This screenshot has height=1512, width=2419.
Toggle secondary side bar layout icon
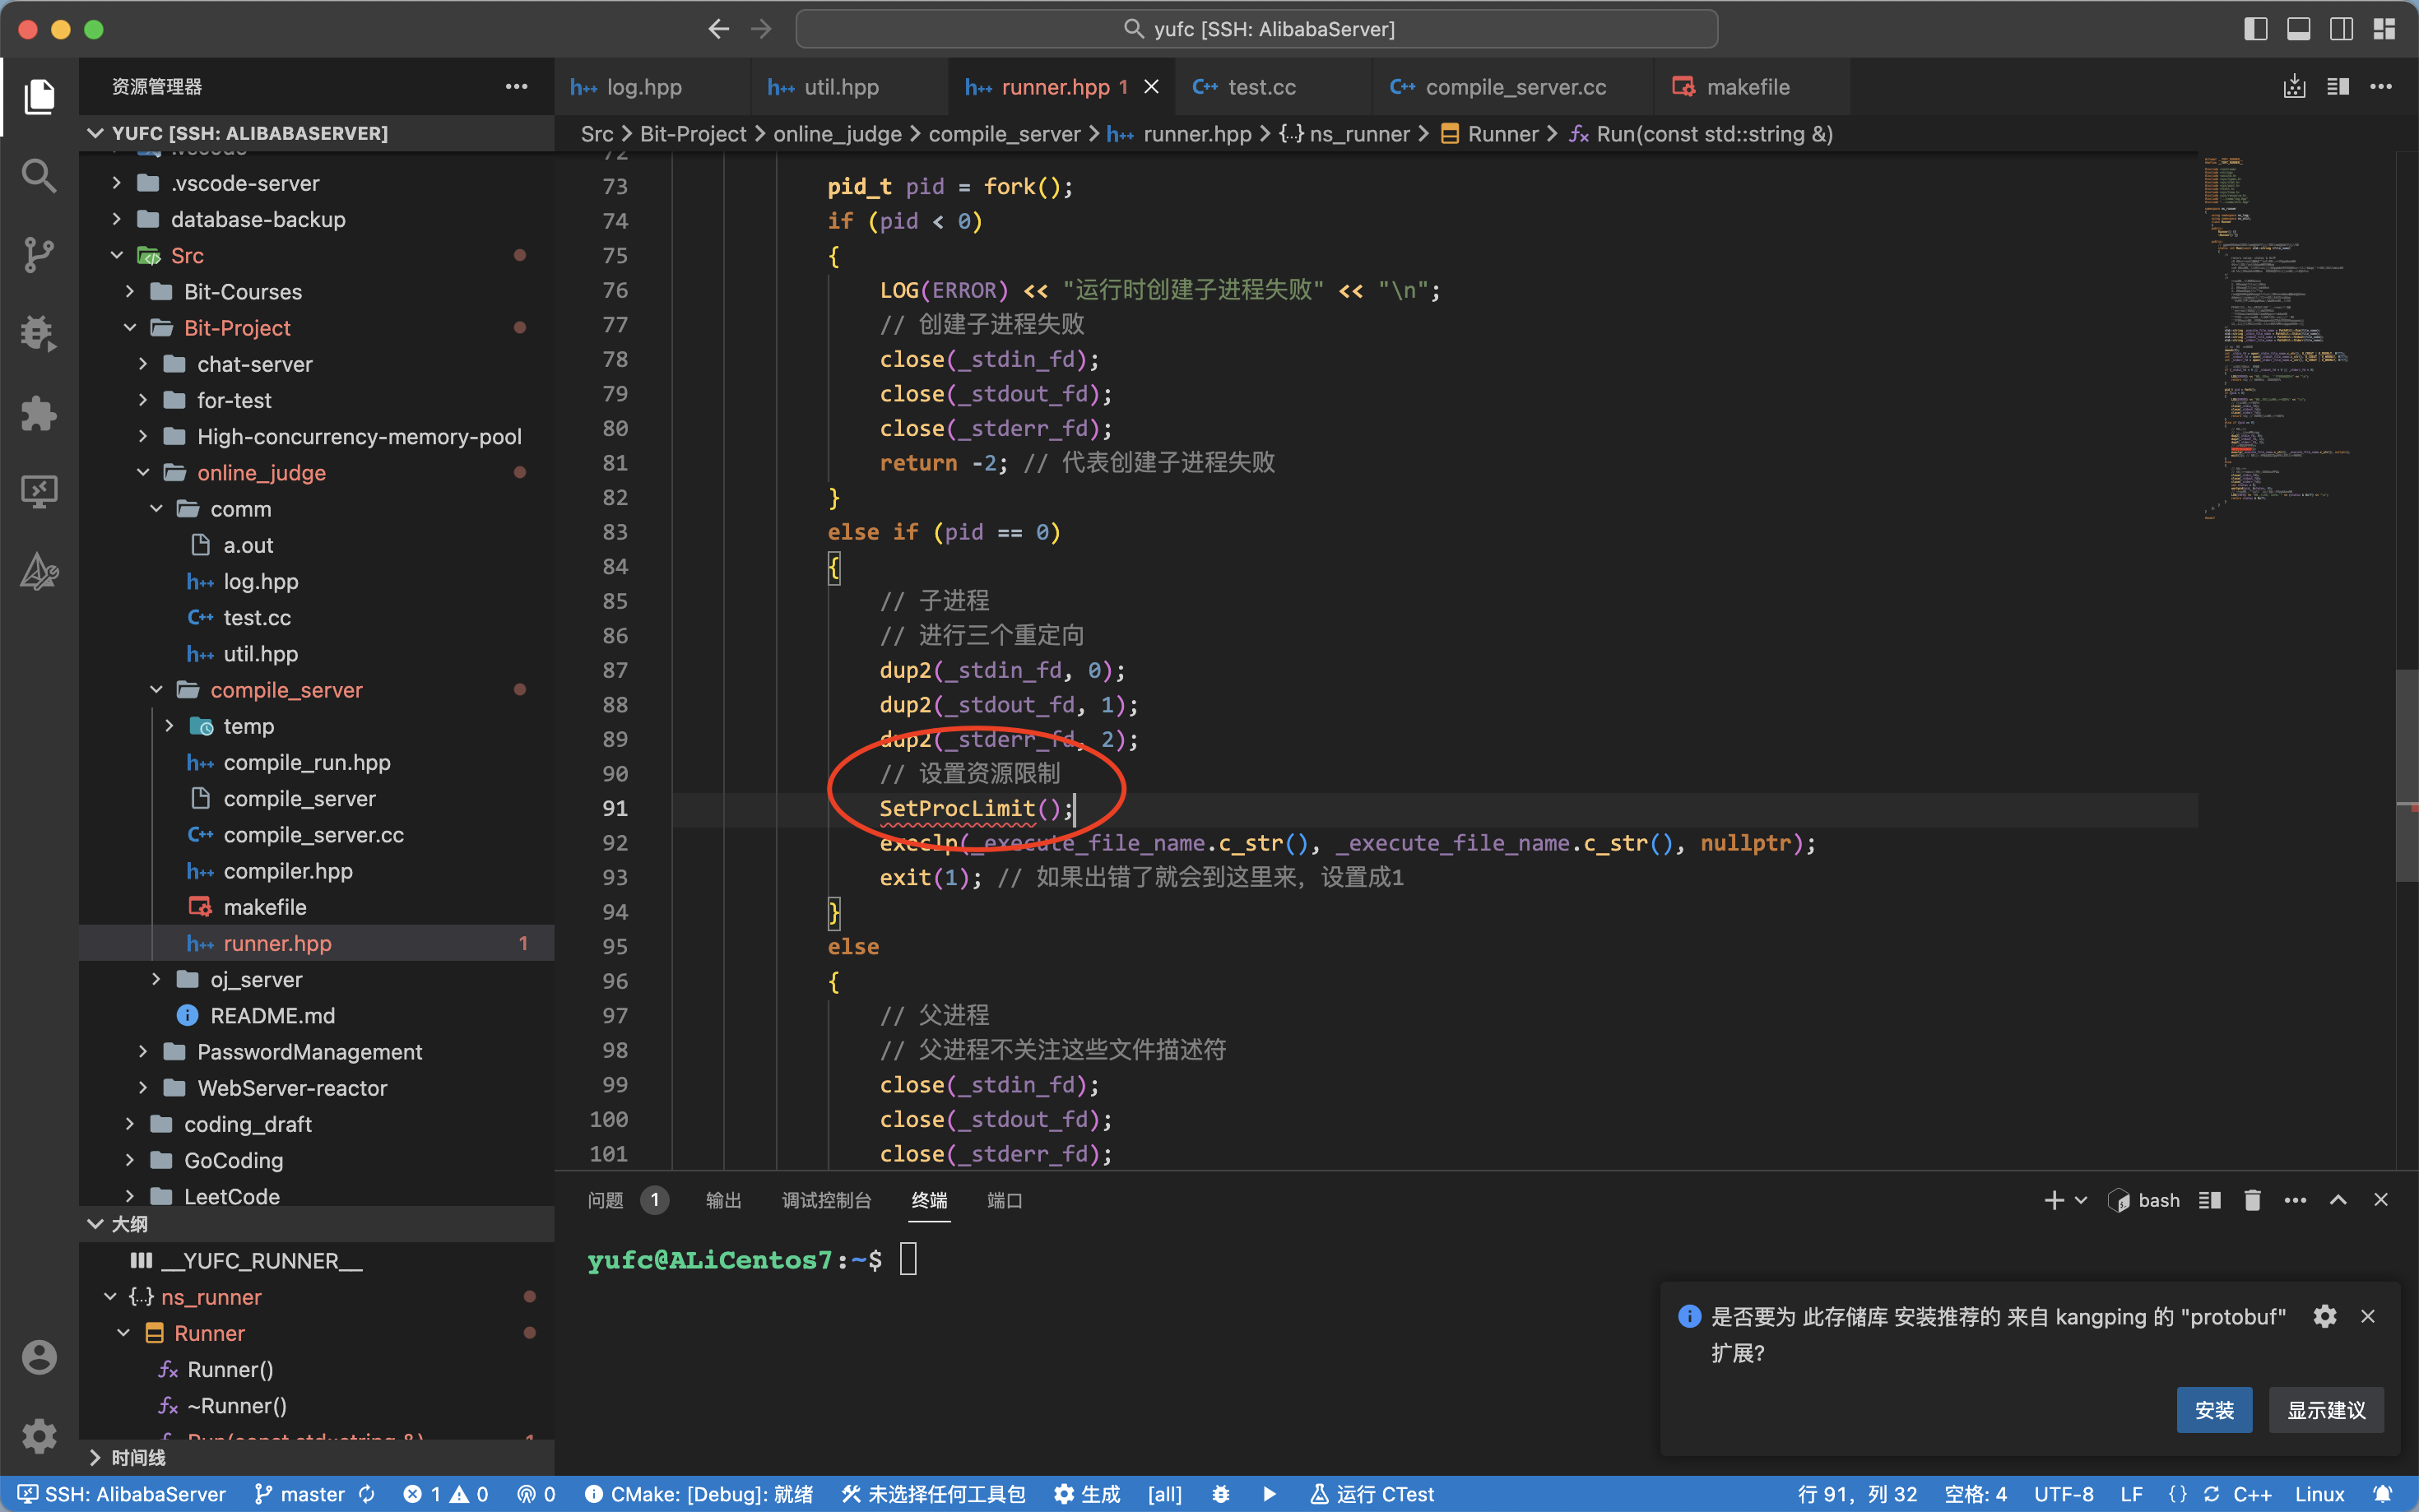coord(2341,29)
